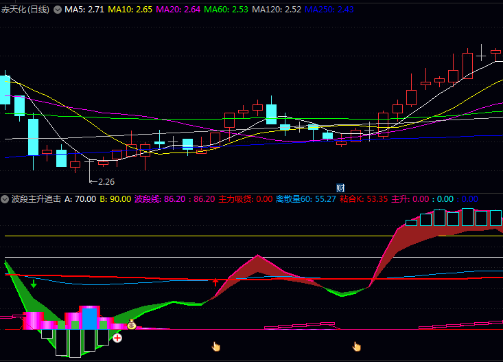This screenshot has width=503, height=362.
Task: Click the money bag signal icon
Action: 132,324
